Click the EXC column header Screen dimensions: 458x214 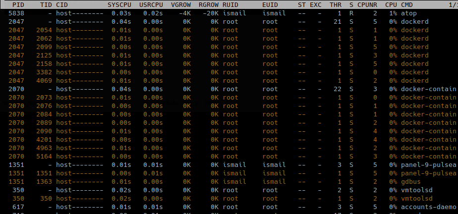(315, 4)
